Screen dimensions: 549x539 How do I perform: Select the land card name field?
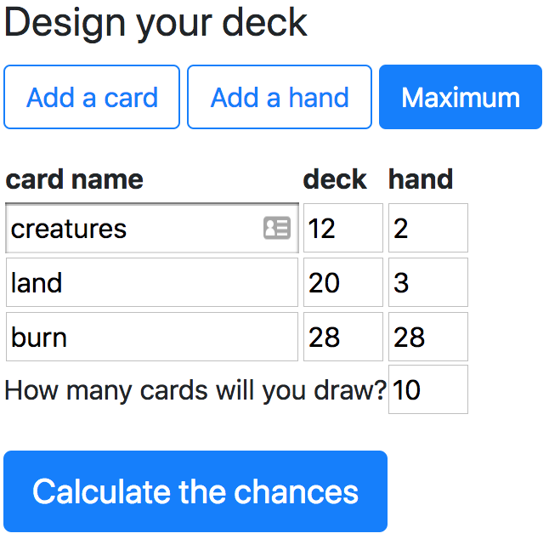[x=151, y=282]
